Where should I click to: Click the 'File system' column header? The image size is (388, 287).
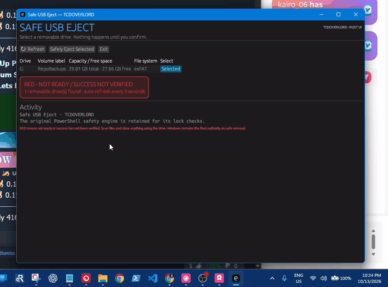tap(146, 61)
